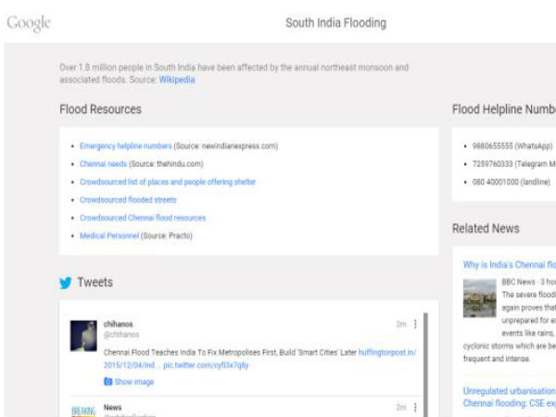The image size is (556, 417).
Task: Click the News account name
Action: (112, 408)
